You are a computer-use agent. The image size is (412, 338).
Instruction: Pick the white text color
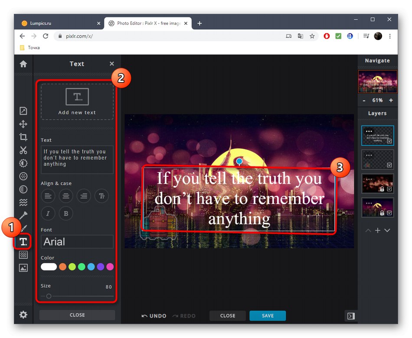49,267
